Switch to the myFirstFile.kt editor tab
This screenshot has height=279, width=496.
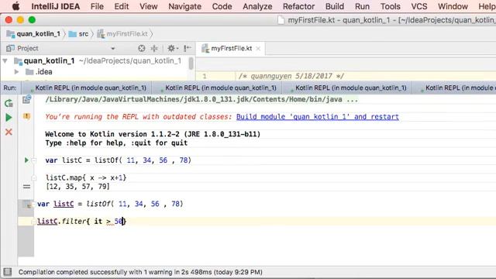pos(231,48)
